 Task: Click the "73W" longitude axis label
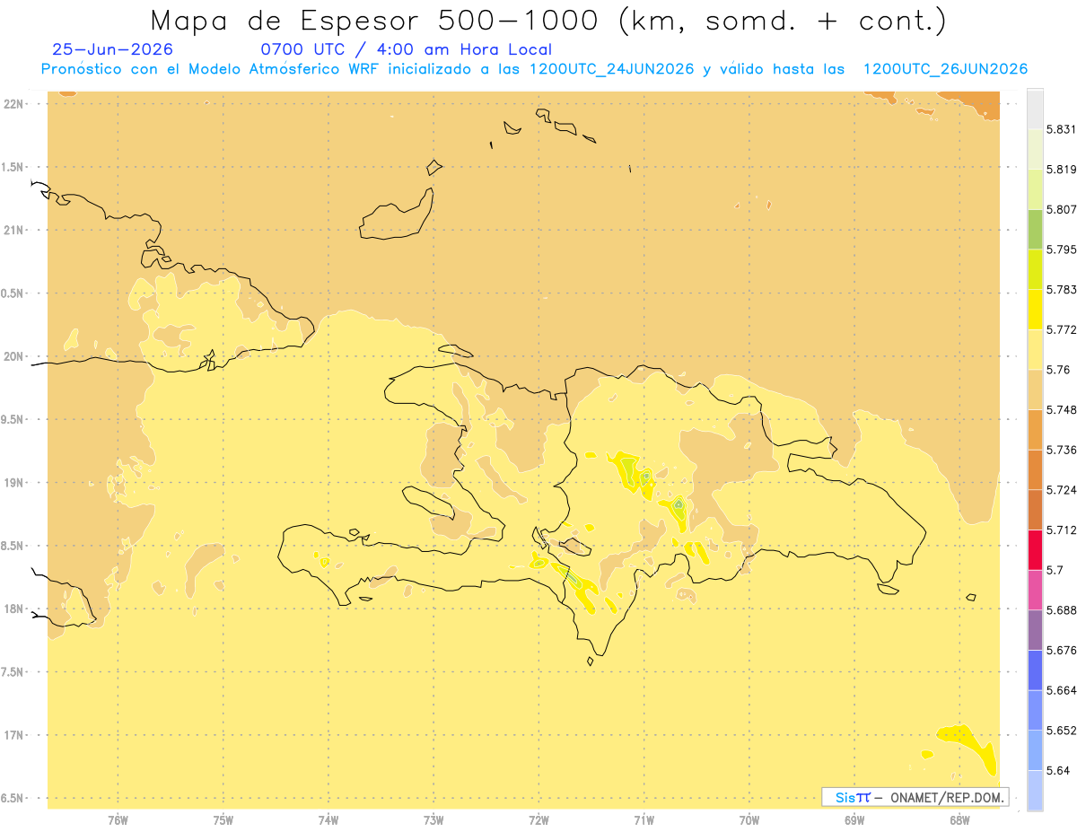click(433, 819)
